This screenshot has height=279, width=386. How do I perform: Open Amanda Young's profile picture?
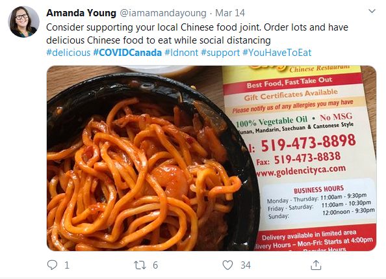pos(23,22)
